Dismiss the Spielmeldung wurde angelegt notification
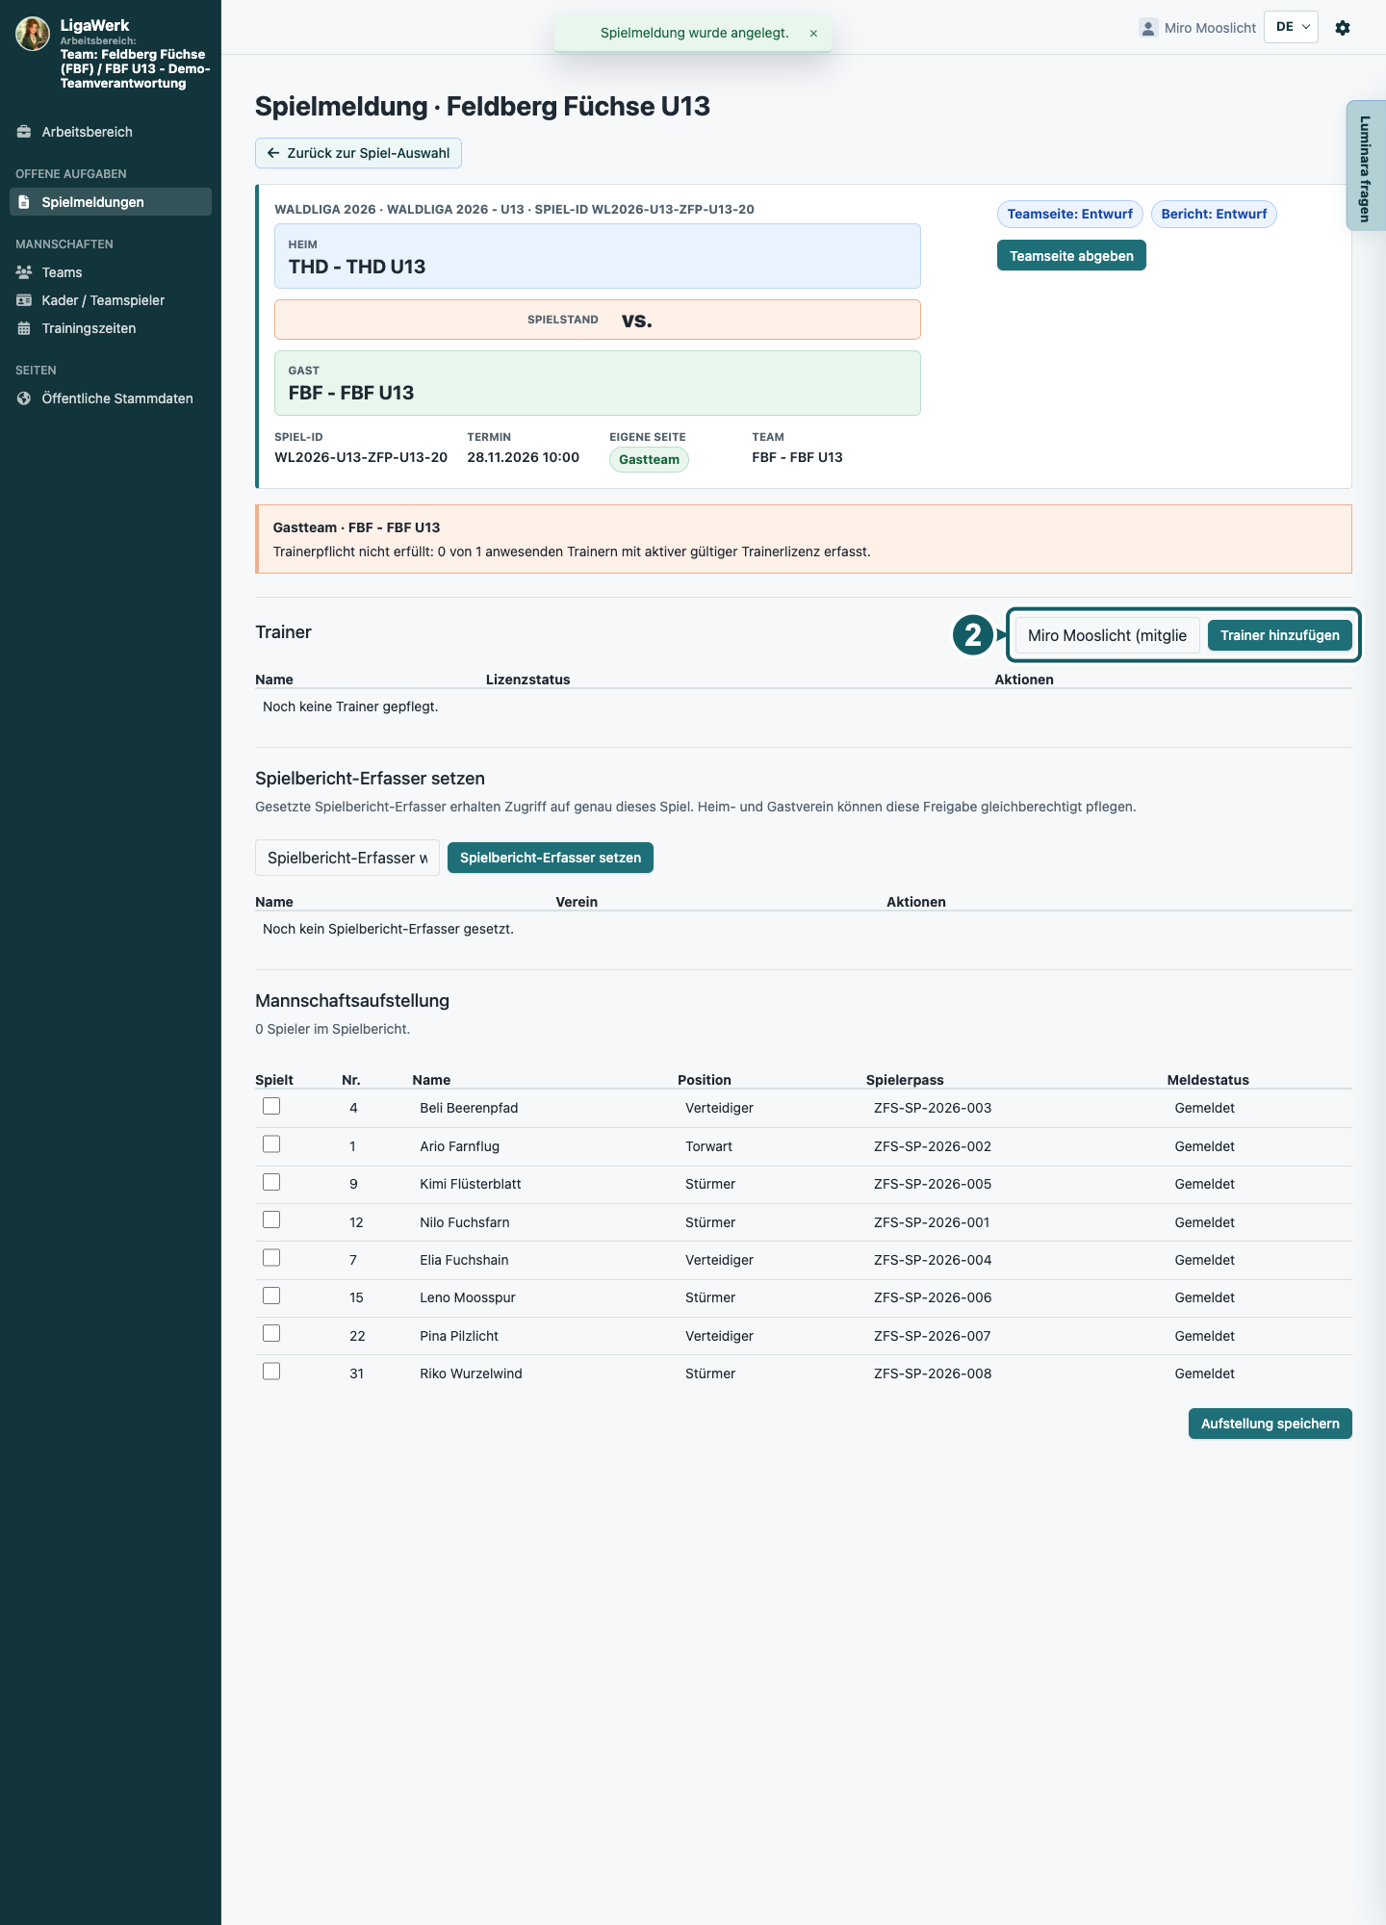Image resolution: width=1386 pixels, height=1925 pixels. 813,33
